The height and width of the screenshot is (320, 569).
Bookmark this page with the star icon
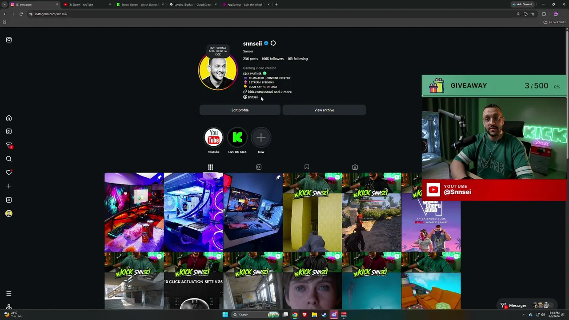coord(533,14)
